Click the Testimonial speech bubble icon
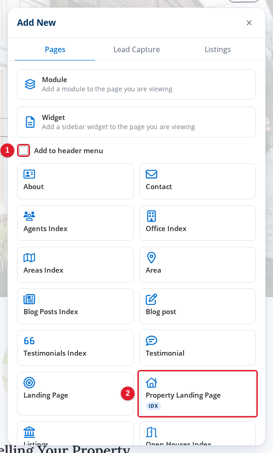This screenshot has width=273, height=453. tap(151, 340)
